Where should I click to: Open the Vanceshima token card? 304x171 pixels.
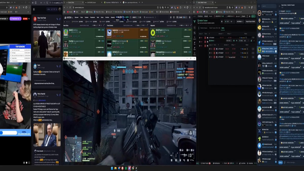pos(171,53)
